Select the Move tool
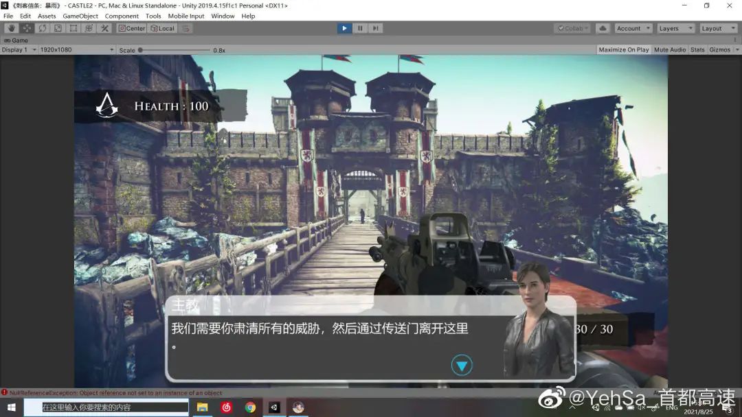 27,28
